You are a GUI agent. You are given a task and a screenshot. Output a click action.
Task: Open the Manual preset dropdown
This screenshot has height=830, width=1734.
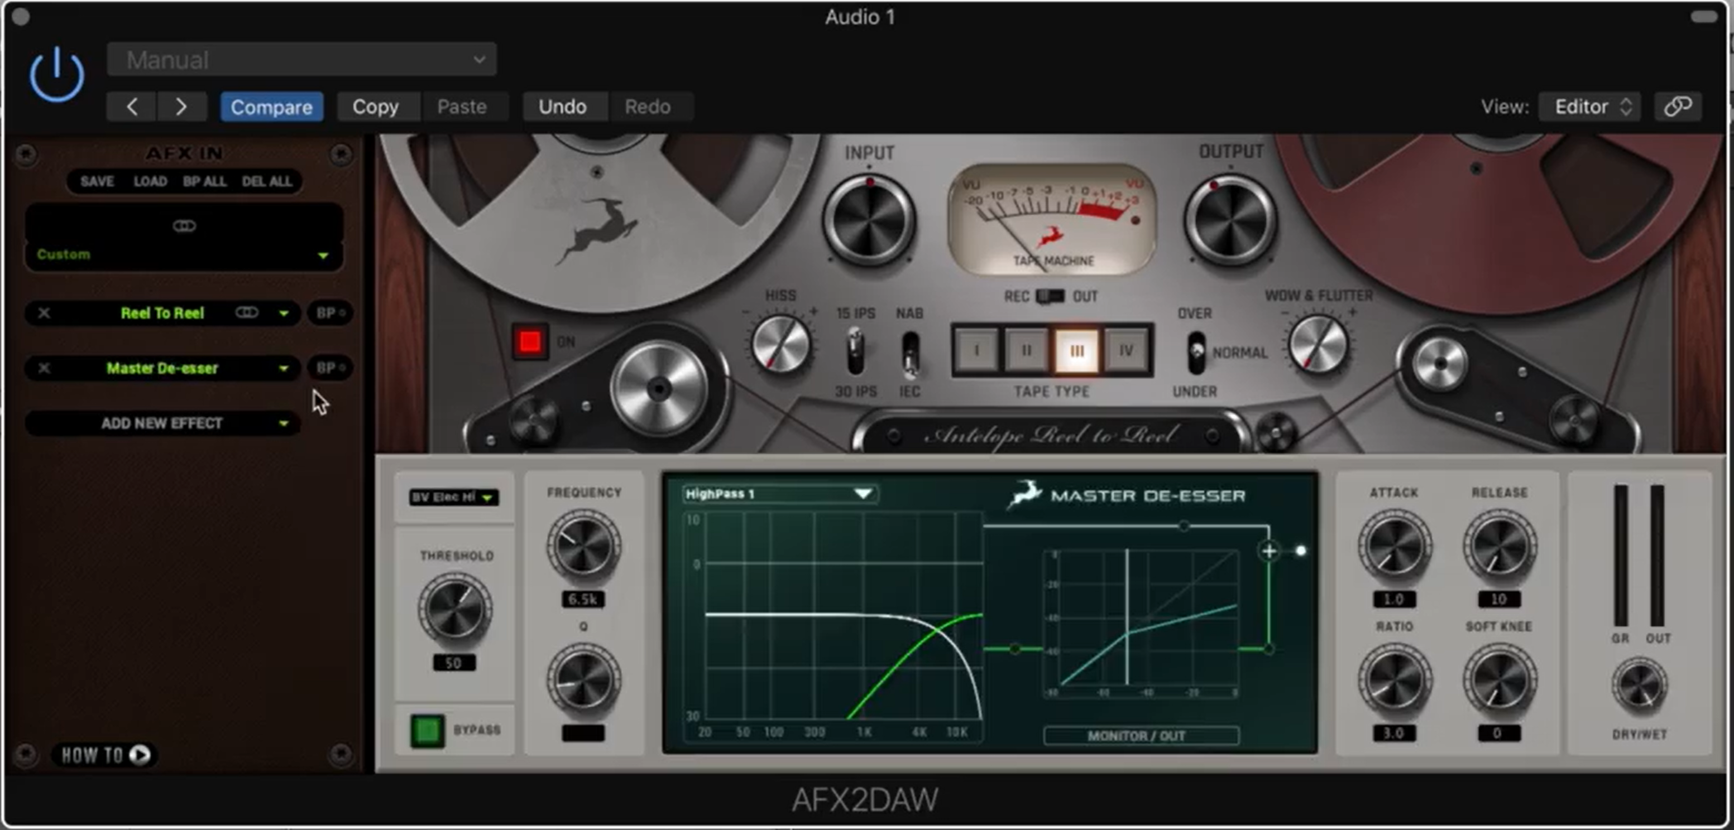tap(301, 59)
